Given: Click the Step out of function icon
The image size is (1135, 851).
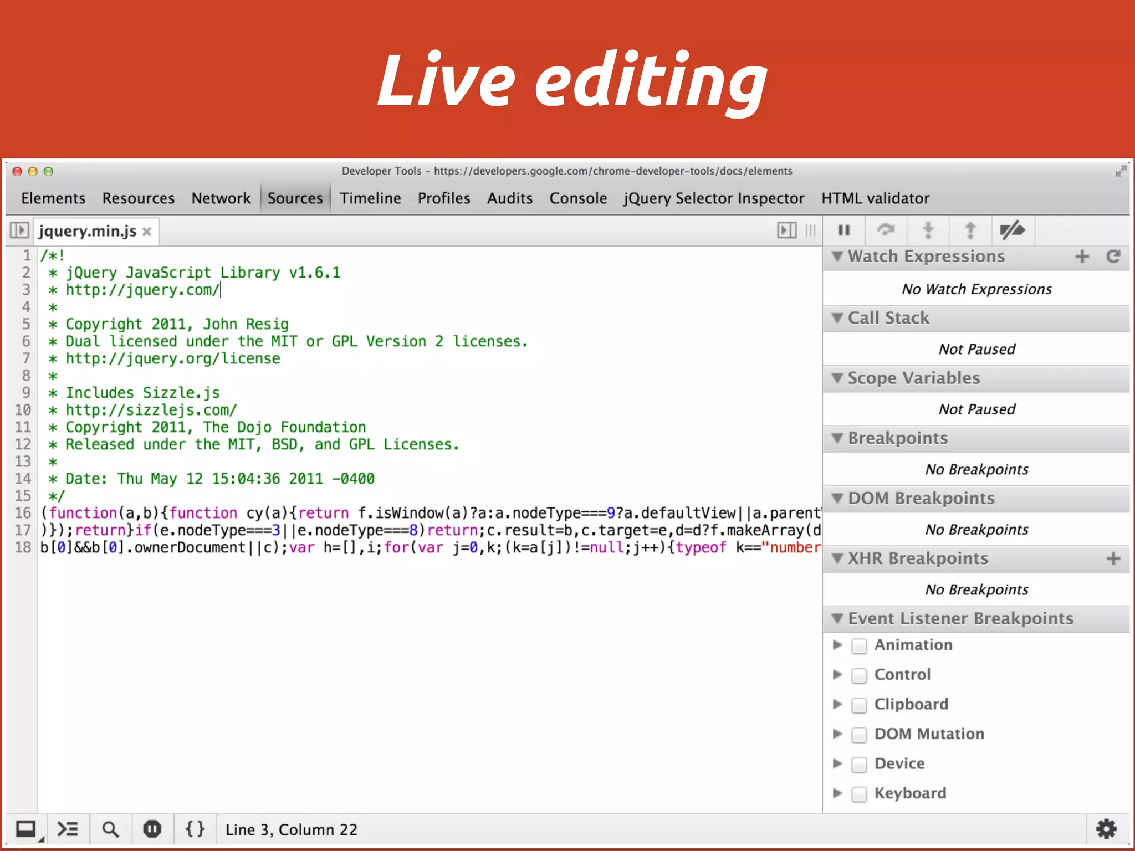Looking at the screenshot, I should pyautogui.click(x=970, y=230).
